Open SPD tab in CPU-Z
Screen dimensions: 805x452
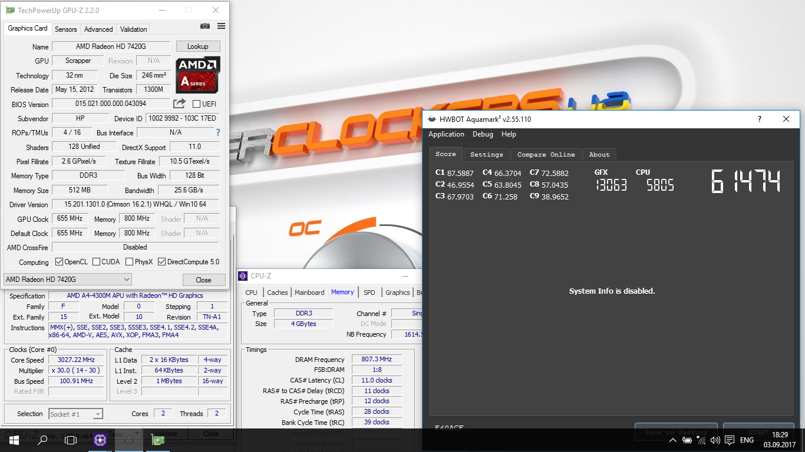coord(369,293)
